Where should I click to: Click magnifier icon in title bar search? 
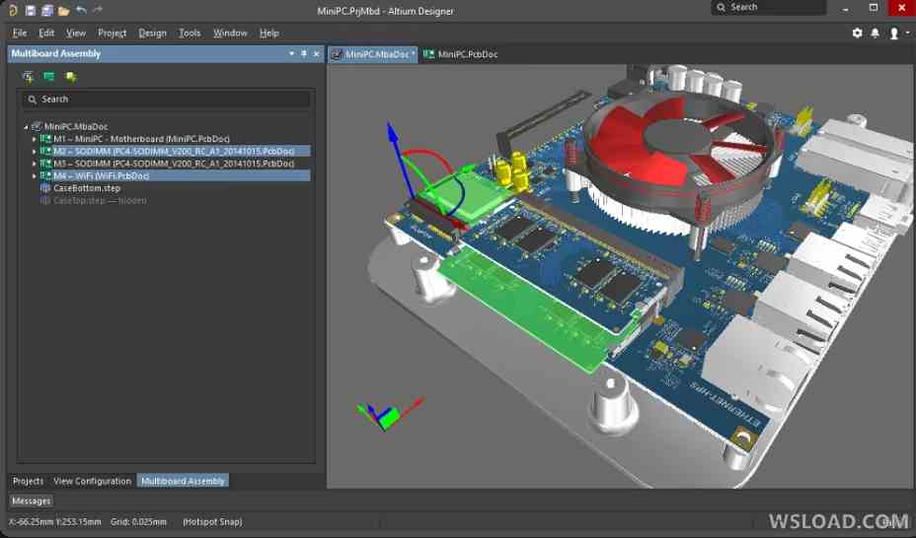722,8
